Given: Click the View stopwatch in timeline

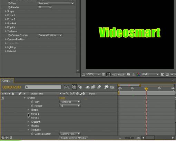Looking at the screenshot, I should point(32,102).
